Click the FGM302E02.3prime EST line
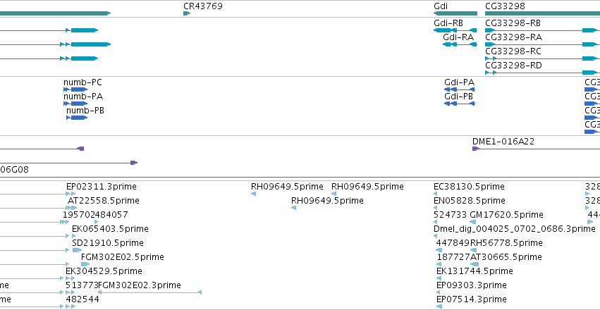This screenshot has width=600, height=310. tap(149, 292)
